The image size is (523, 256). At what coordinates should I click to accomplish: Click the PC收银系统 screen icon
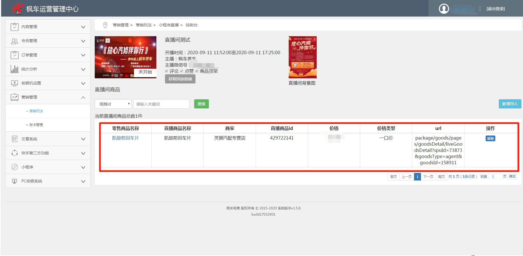point(15,181)
